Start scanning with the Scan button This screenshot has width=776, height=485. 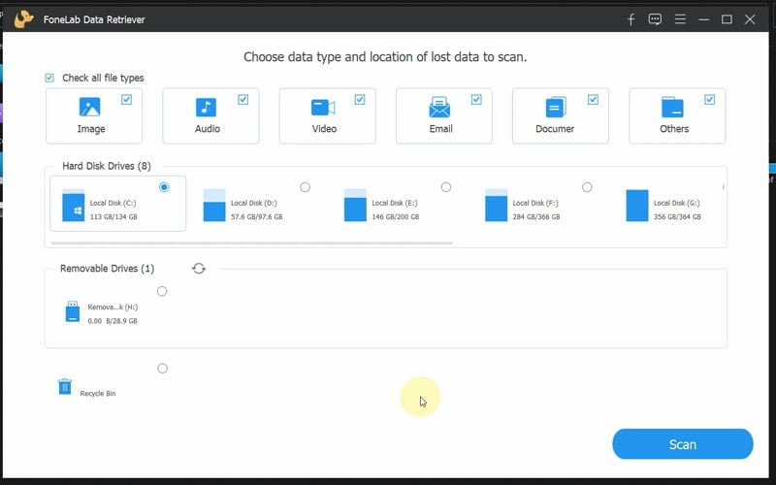(x=683, y=444)
